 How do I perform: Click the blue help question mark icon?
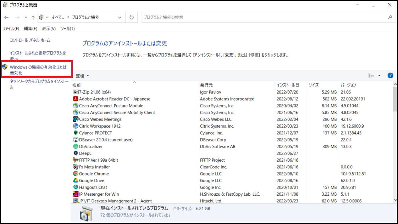point(390,75)
